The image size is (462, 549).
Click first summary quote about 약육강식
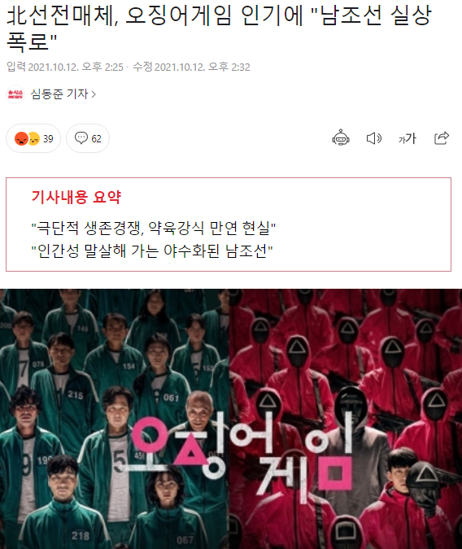[154, 228]
